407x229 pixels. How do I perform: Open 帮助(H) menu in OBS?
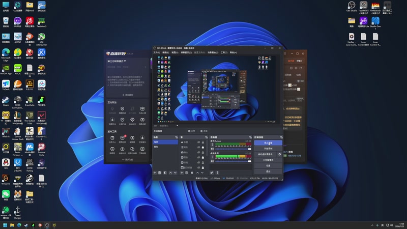[x=234, y=52]
